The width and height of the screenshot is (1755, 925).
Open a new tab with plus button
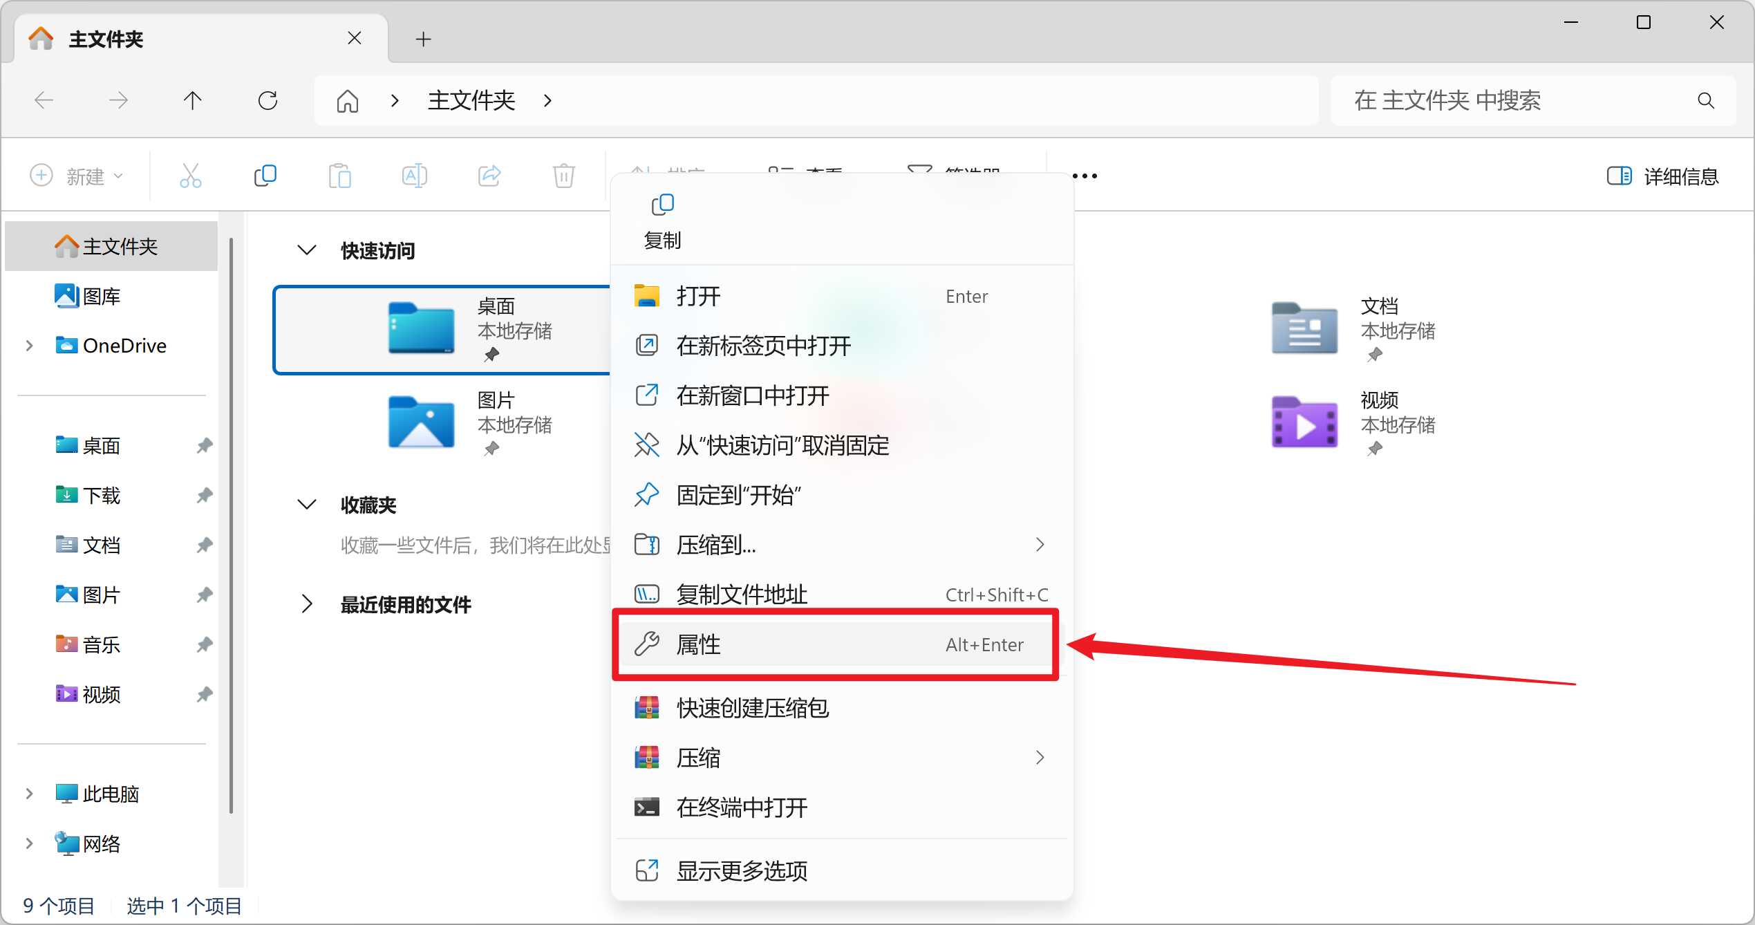point(423,39)
